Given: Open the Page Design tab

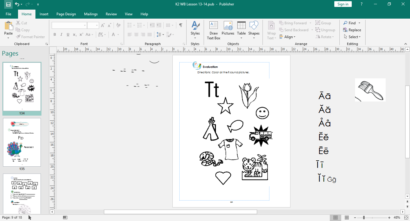Looking at the screenshot, I should (x=66, y=14).
